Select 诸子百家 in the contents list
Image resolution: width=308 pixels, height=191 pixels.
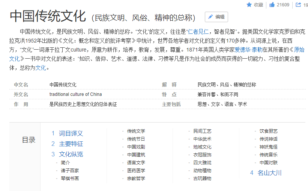point(70,171)
